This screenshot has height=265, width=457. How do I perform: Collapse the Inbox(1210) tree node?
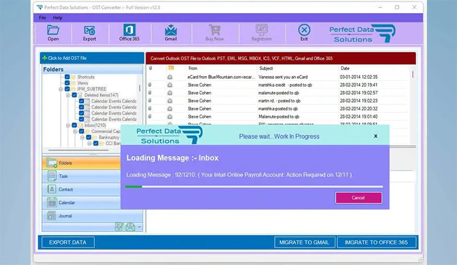click(x=68, y=125)
